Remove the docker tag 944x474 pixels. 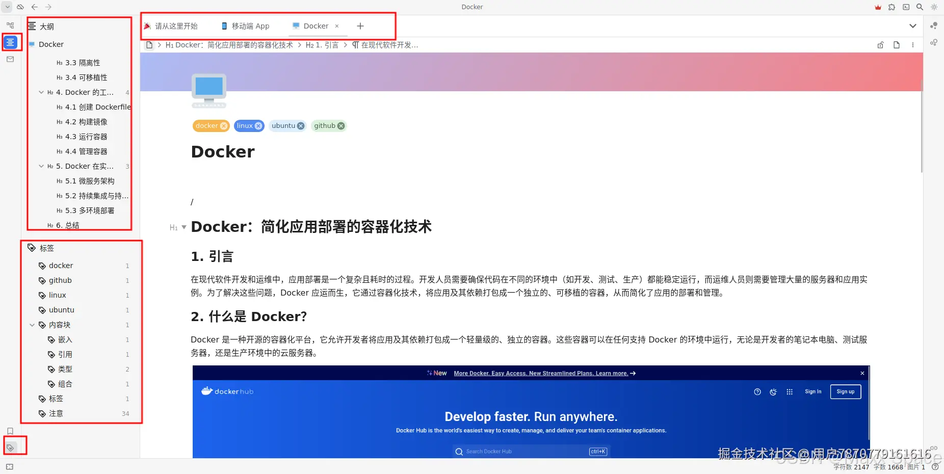223,126
